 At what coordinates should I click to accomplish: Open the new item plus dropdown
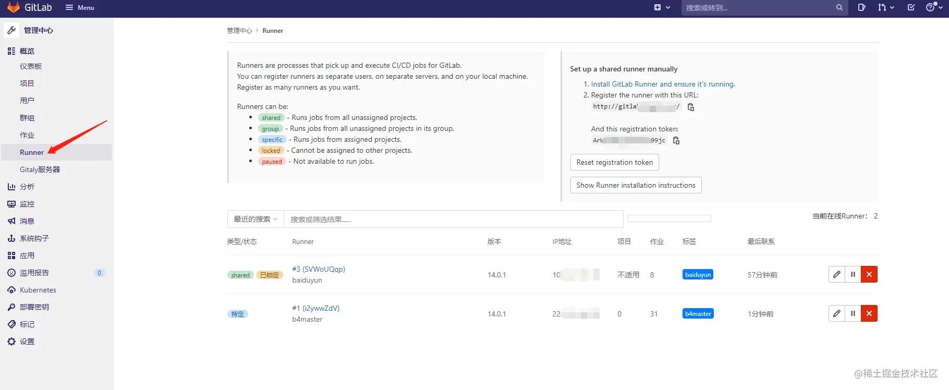coord(662,7)
